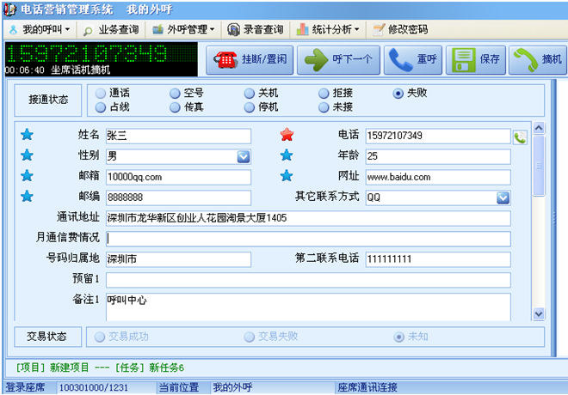Click 修改密码 to change password
Image resolution: width=568 pixels, height=395 pixels.
point(400,29)
